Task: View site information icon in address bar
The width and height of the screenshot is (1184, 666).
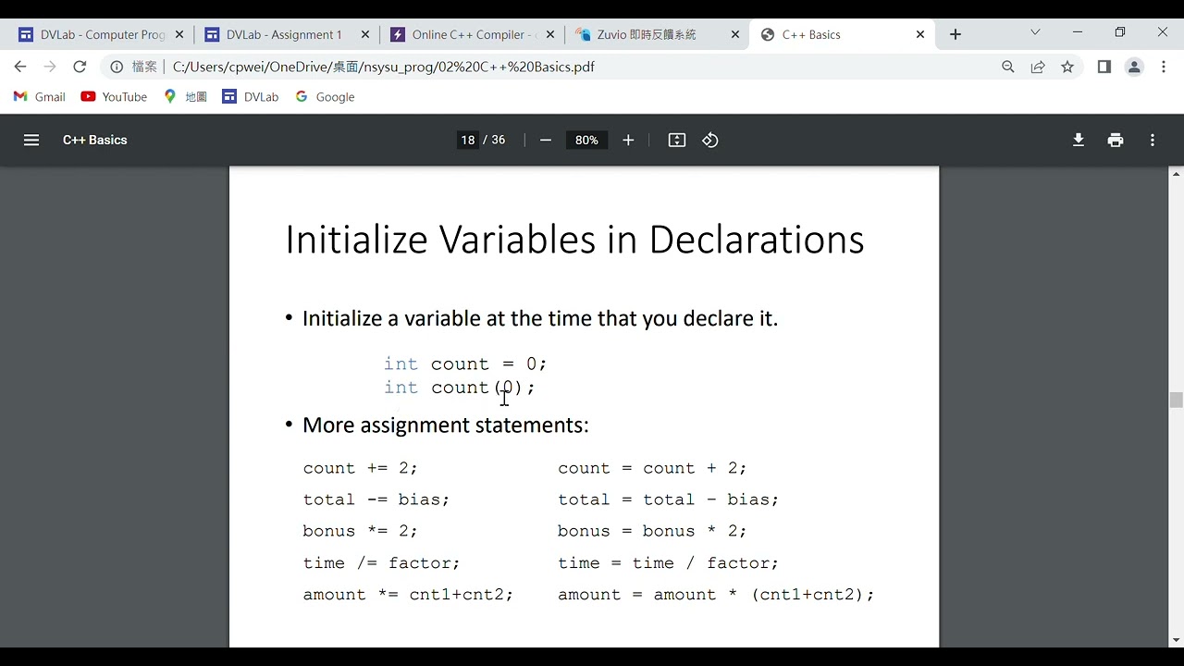Action: [x=117, y=67]
